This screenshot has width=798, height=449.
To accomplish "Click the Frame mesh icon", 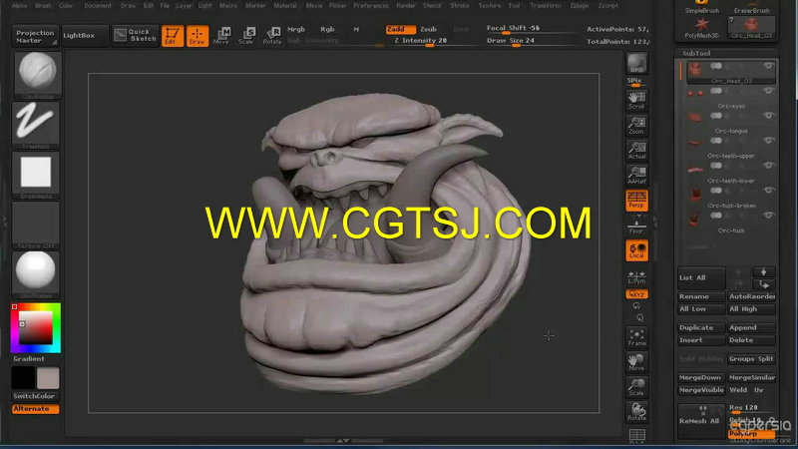I will (636, 337).
